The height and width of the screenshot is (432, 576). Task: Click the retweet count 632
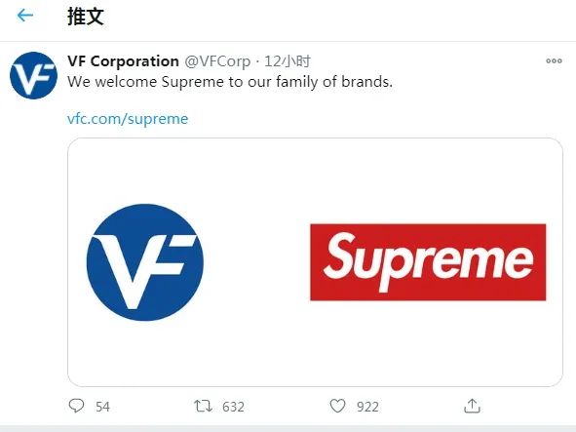(x=233, y=407)
